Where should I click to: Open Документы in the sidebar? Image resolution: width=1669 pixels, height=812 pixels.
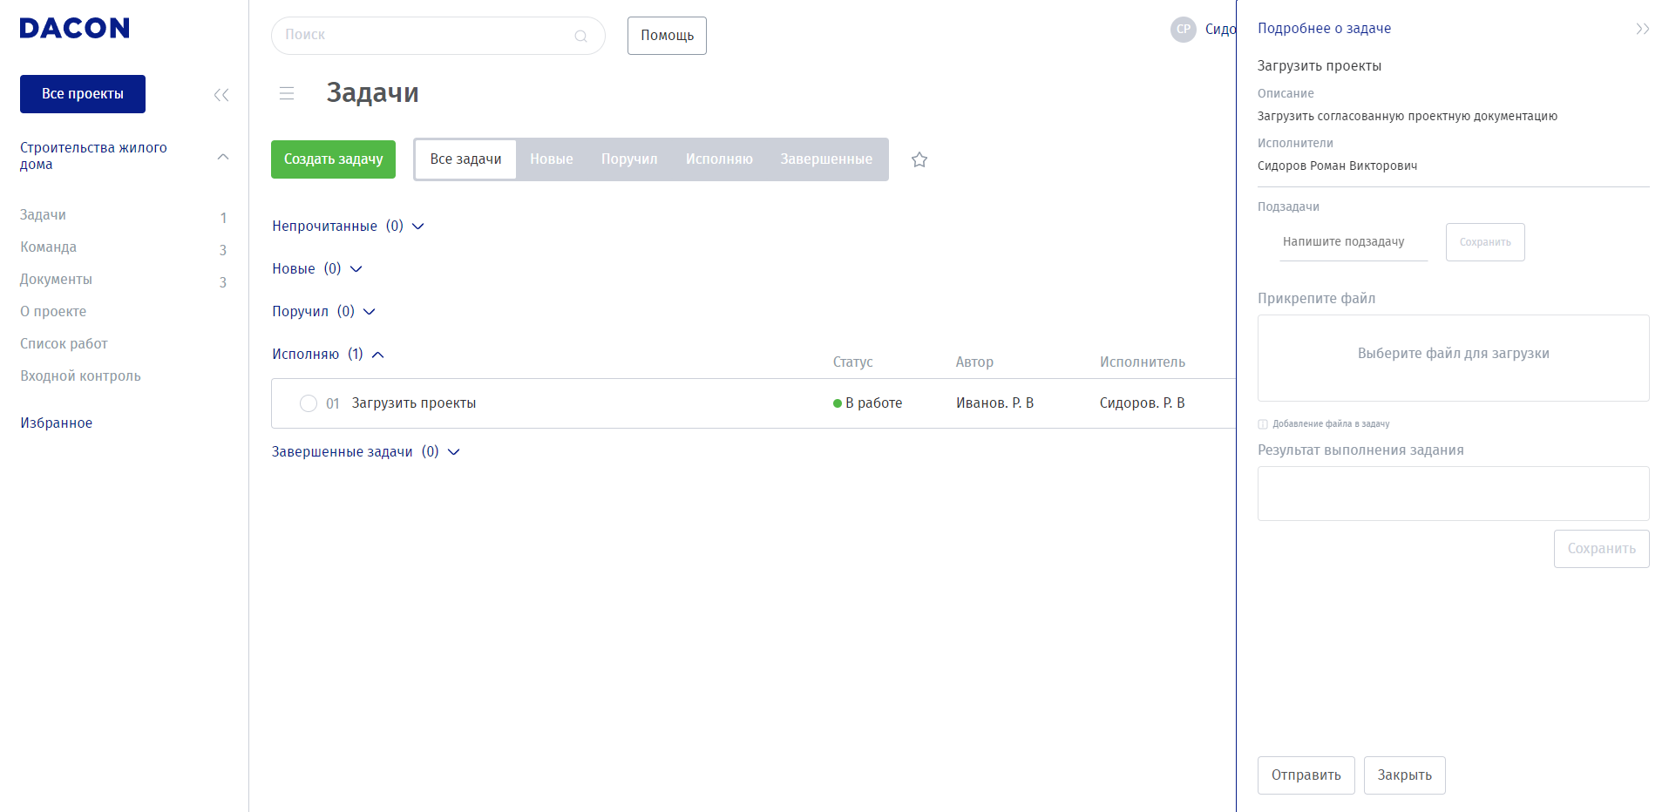56,280
